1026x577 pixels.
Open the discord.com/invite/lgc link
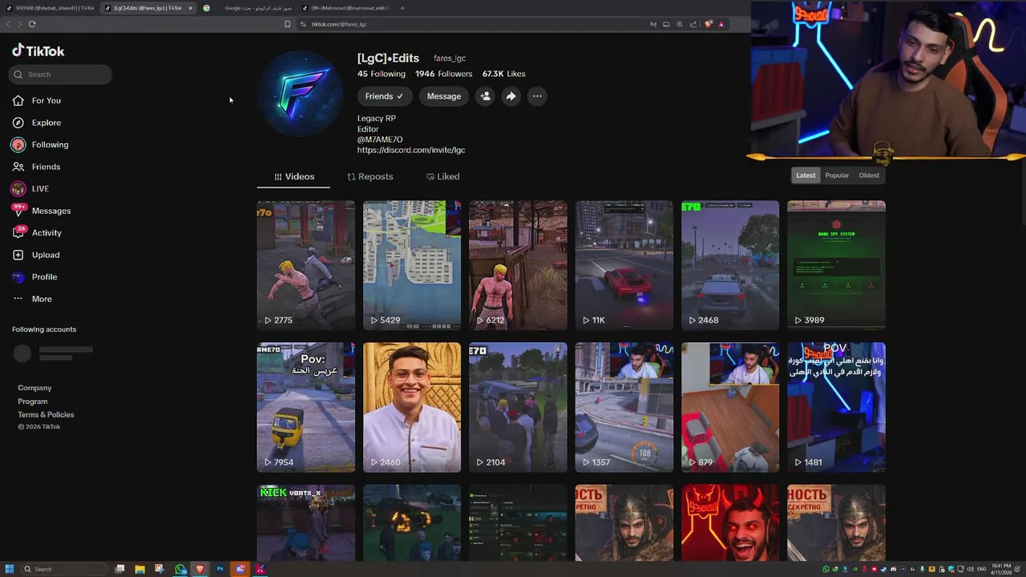(411, 150)
